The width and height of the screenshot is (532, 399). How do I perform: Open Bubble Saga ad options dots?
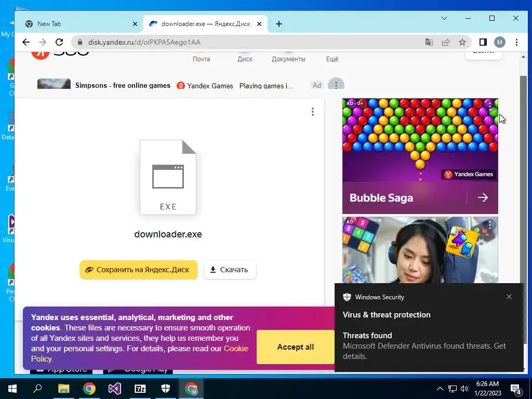(489, 105)
